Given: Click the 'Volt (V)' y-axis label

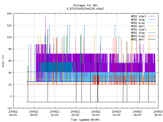Looking at the screenshot, I should point(3,61).
